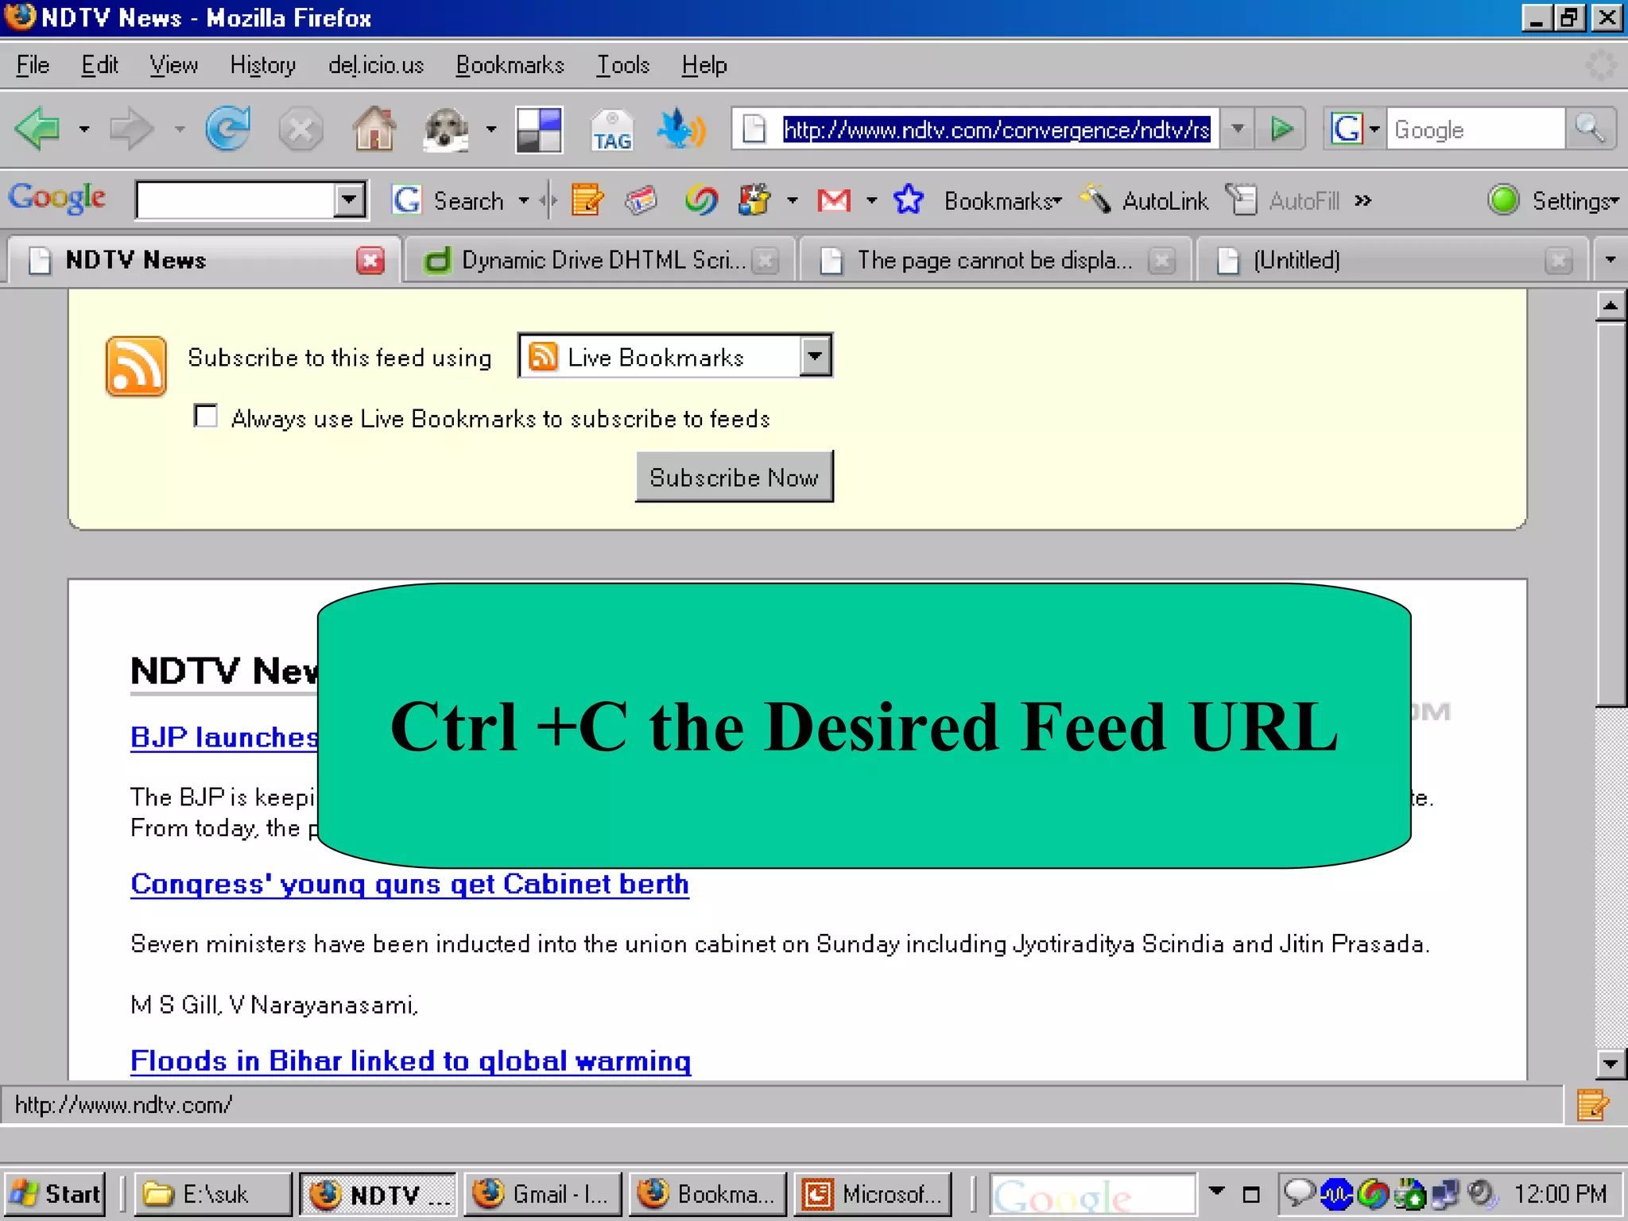Viewport: 1628px width, 1221px height.
Task: Click the Google toolbar search input field
Action: pos(235,200)
